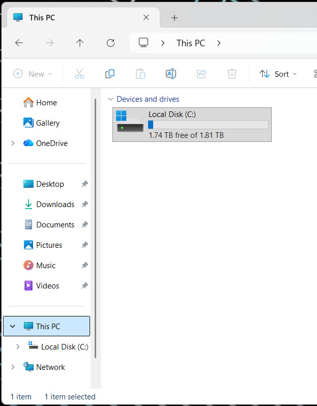Select Network in the navigation pane
317x406 pixels.
(44, 367)
